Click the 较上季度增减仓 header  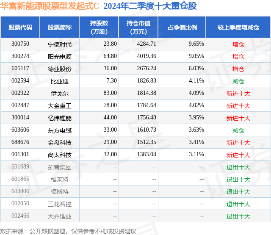(238, 27)
